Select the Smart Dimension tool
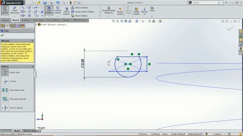Viewport: 243px width, 136px height. pyautogui.click(x=14, y=10)
